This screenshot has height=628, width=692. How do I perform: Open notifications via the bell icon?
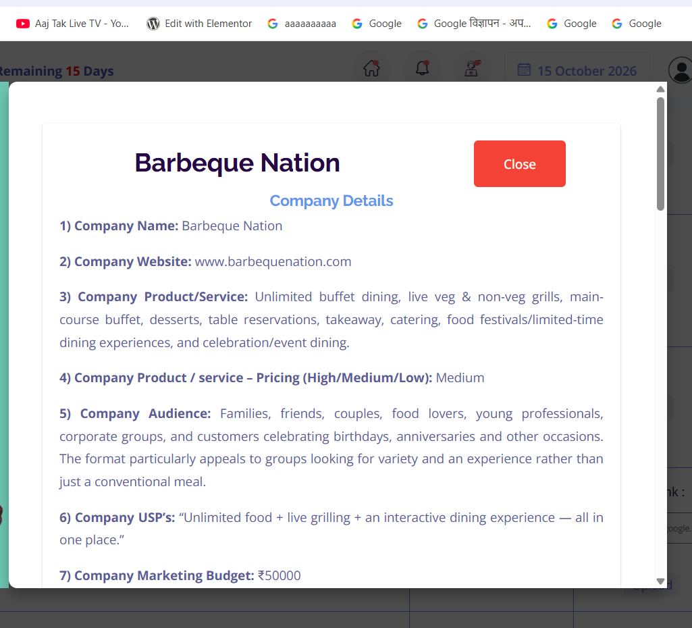point(423,68)
